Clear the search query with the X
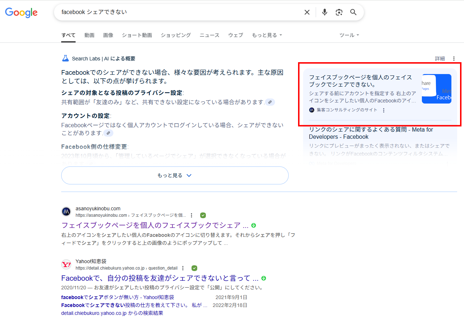Image resolution: width=464 pixels, height=321 pixels. [x=307, y=12]
